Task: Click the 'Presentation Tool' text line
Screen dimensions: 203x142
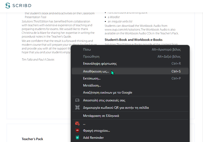Action: [35, 17]
